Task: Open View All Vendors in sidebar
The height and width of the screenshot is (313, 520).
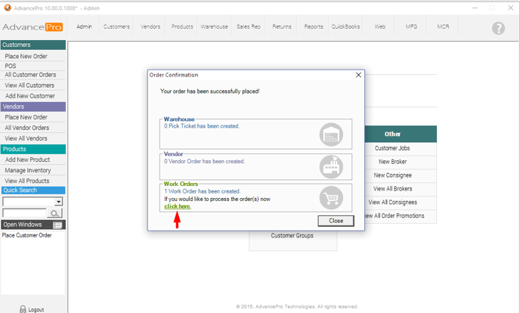Action: [x=26, y=138]
